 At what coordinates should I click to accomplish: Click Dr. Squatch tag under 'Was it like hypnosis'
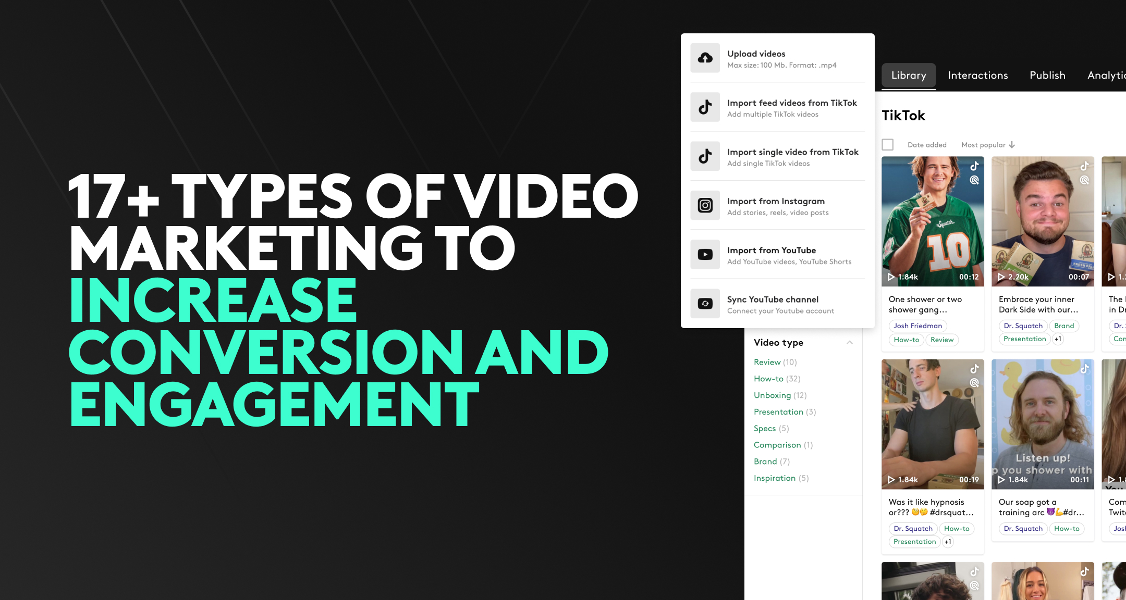pyautogui.click(x=913, y=529)
